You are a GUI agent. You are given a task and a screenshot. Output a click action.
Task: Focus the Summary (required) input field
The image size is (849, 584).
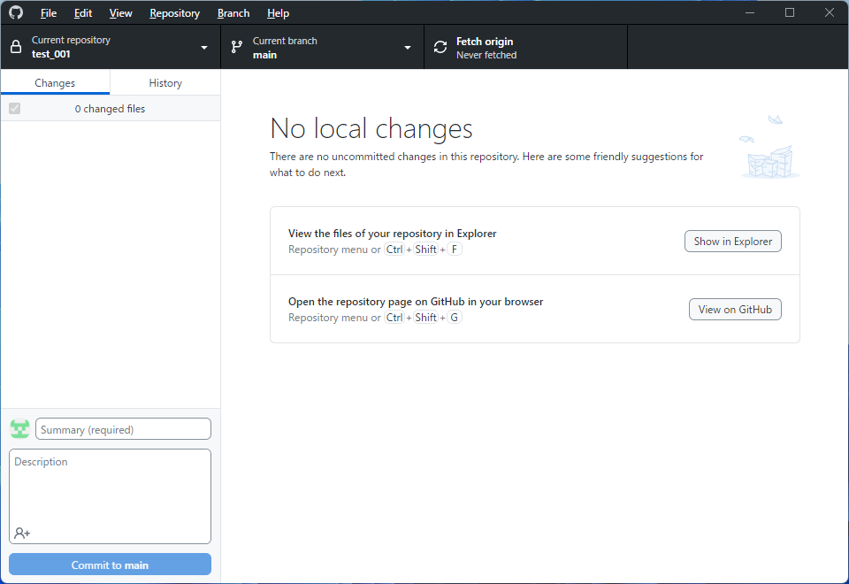point(123,429)
